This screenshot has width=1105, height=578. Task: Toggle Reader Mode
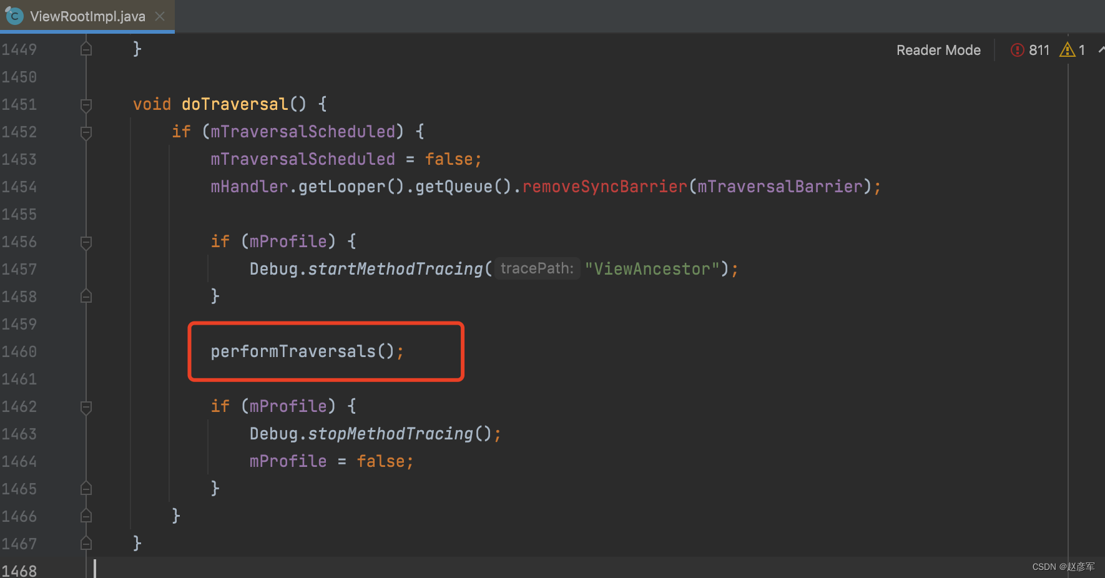coord(938,50)
